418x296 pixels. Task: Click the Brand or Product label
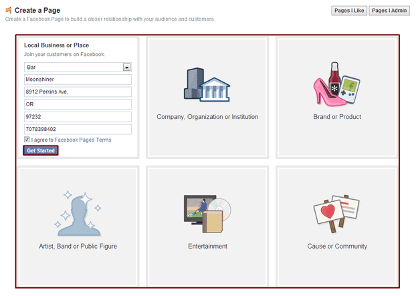(x=337, y=117)
